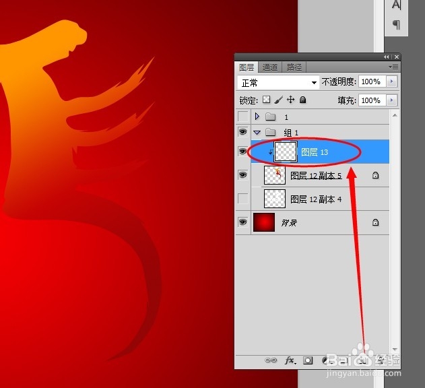425x388 pixels.
Task: Open the 填充 slider arrow
Action: tap(392, 100)
